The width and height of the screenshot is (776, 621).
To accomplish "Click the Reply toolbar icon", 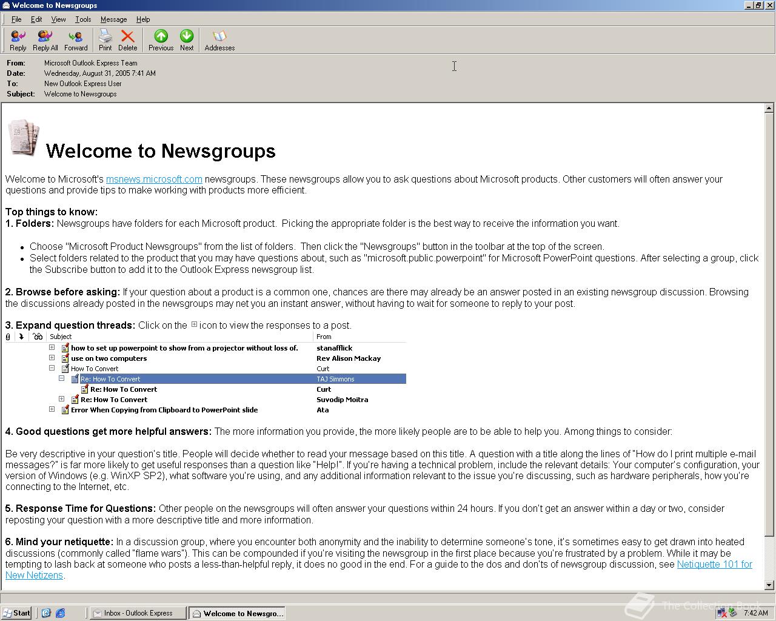I will coord(18,41).
